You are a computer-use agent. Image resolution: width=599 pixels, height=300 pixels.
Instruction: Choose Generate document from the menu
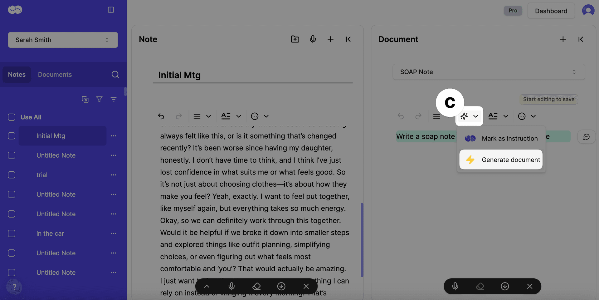[501, 160]
